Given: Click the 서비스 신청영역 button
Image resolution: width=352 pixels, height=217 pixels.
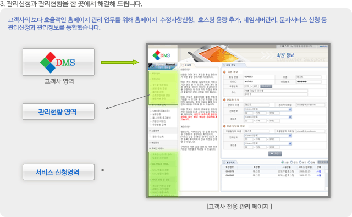Looking at the screenshot, I should click(x=59, y=172).
